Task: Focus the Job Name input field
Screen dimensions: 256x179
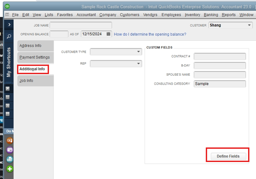Action: (81, 25)
